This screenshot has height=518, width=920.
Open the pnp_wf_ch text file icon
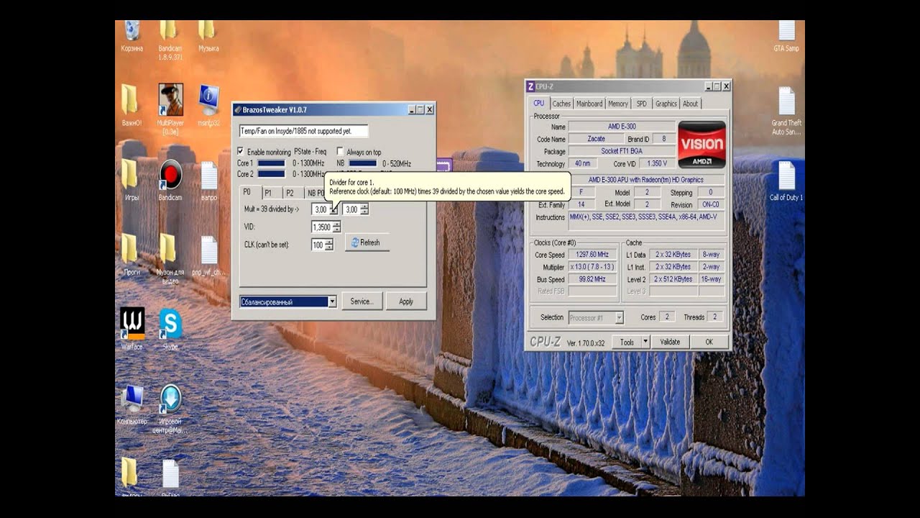point(209,250)
